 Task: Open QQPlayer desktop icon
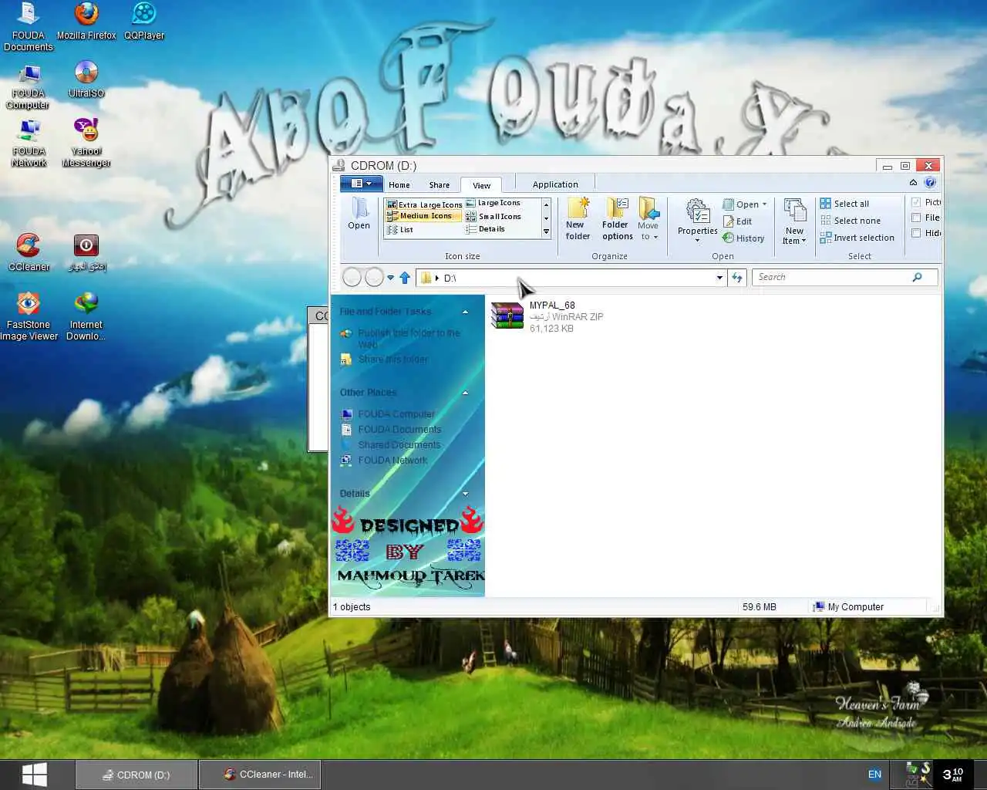pyautogui.click(x=144, y=22)
